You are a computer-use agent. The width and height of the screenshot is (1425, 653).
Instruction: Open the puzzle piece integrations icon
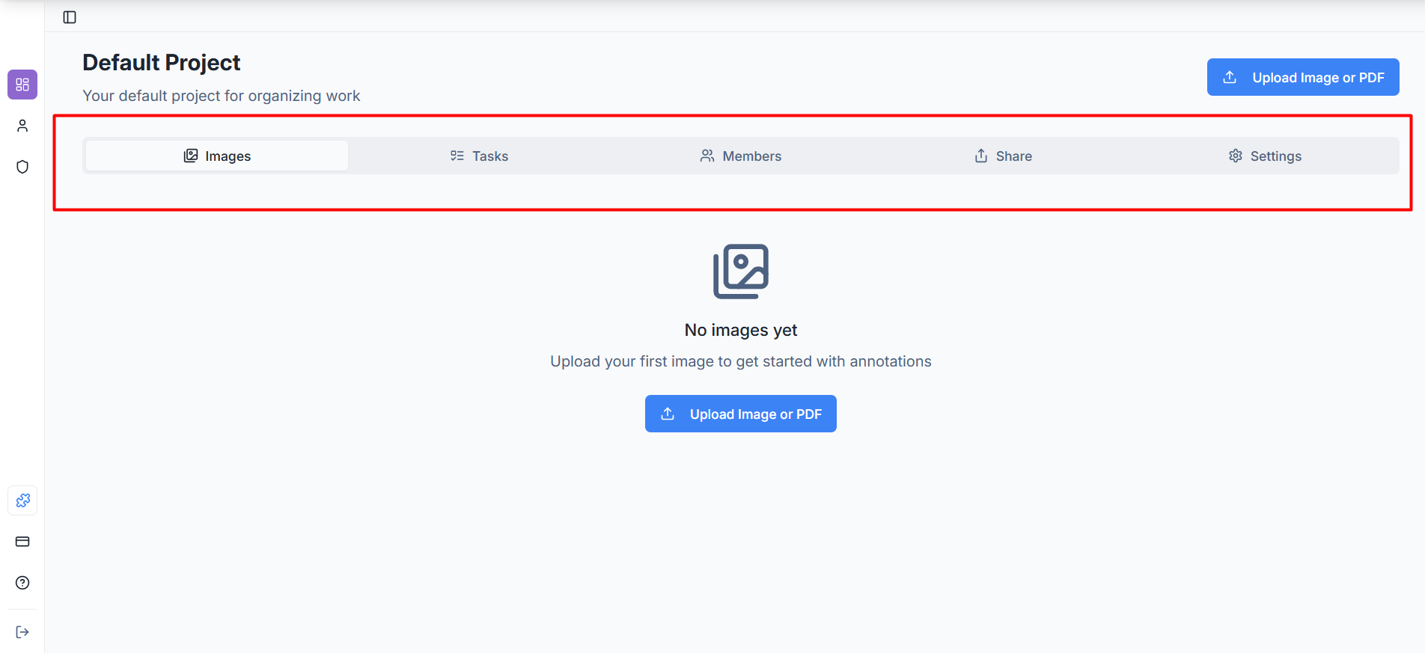[22, 500]
